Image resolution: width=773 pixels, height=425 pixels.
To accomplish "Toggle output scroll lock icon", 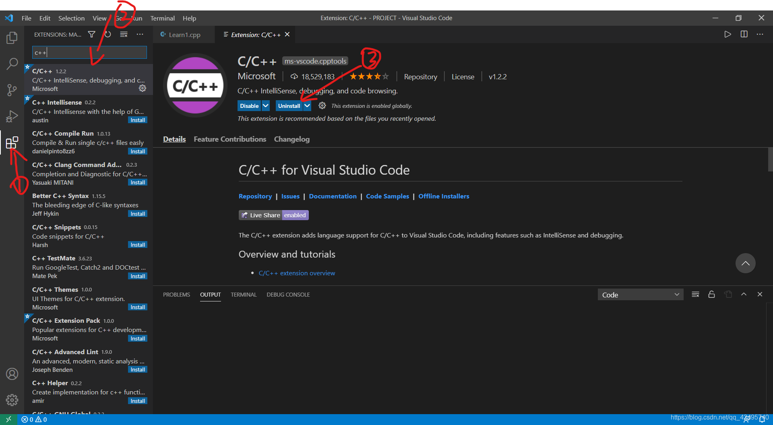I will pyautogui.click(x=711, y=295).
